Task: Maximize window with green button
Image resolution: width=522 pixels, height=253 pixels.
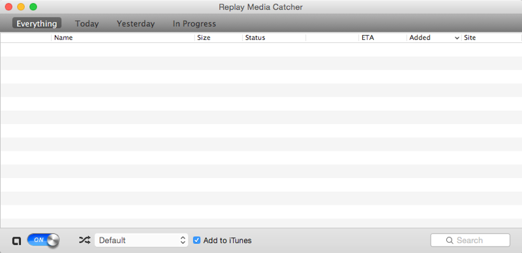Action: click(x=33, y=7)
